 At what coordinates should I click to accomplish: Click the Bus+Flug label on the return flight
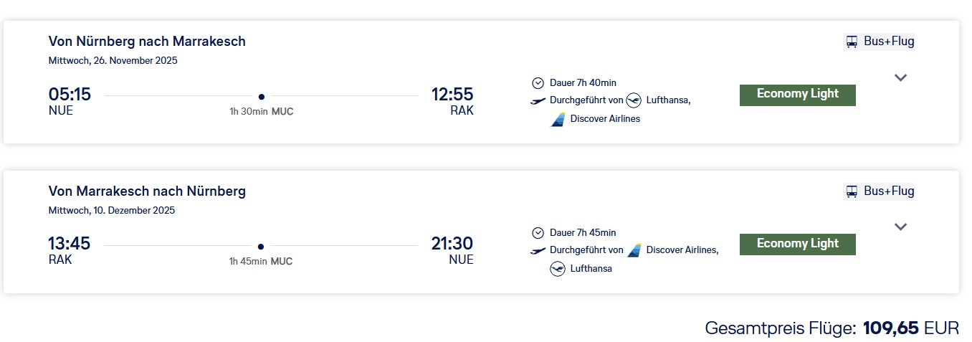889,191
